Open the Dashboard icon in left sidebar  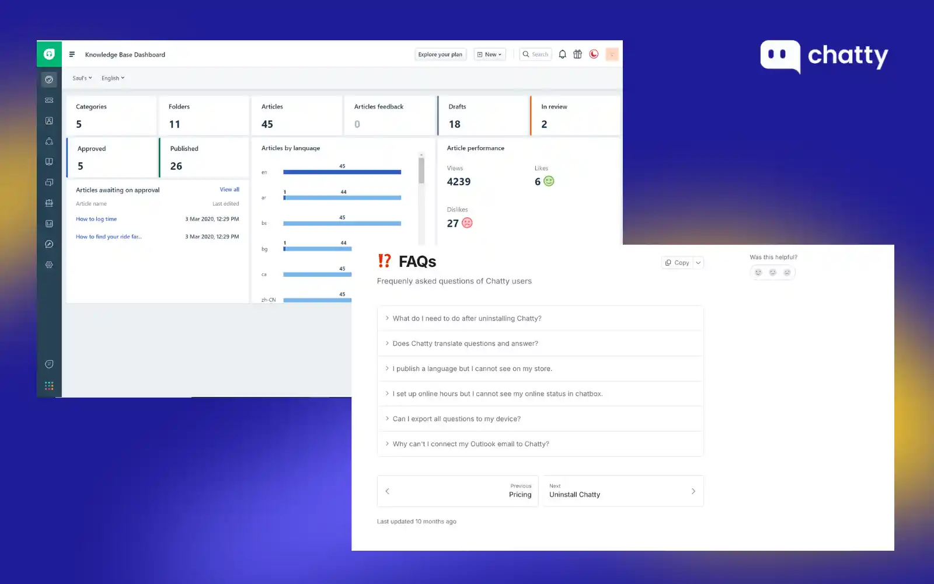(x=49, y=79)
